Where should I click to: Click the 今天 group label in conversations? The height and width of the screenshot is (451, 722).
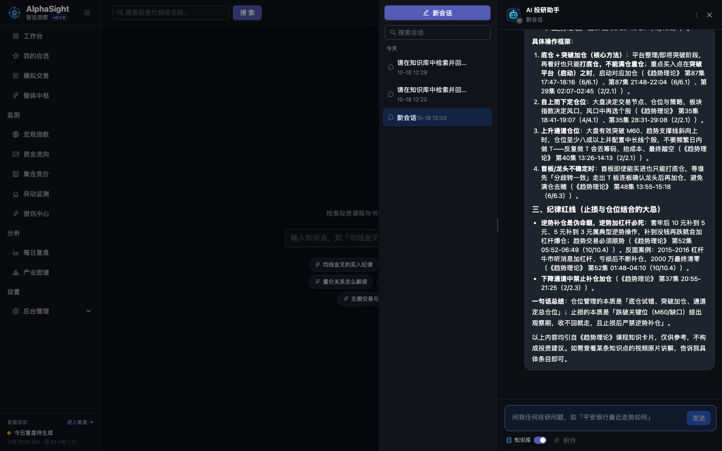point(392,48)
